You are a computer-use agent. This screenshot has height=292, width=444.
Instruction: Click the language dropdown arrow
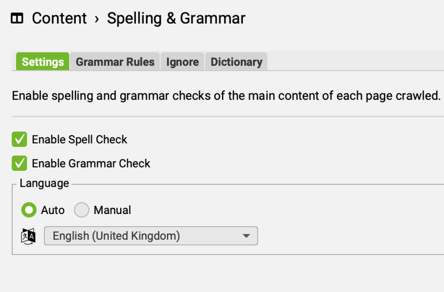click(x=247, y=236)
